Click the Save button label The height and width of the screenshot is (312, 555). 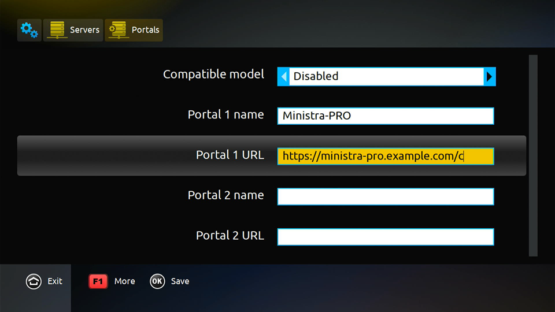[x=180, y=281]
